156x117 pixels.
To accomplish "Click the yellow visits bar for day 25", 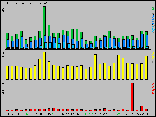I will [118, 67].
